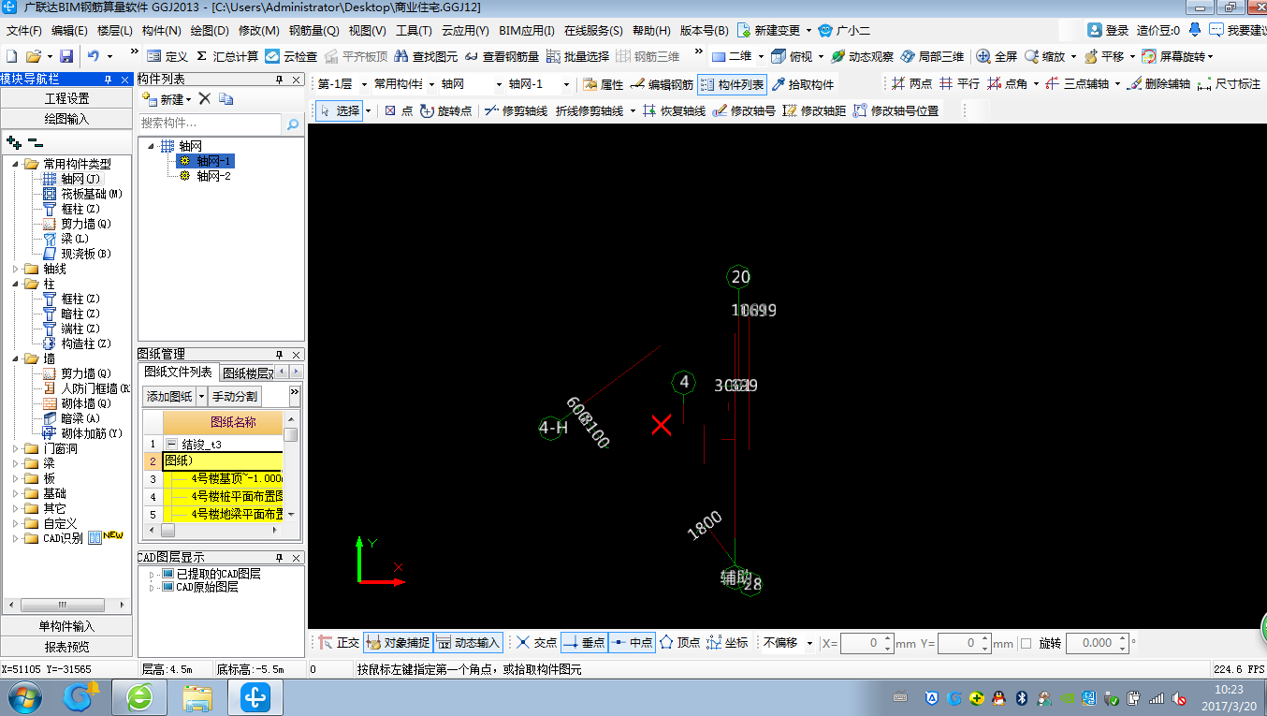Open 编辑钢筋 edit rebar panel

coord(662,84)
